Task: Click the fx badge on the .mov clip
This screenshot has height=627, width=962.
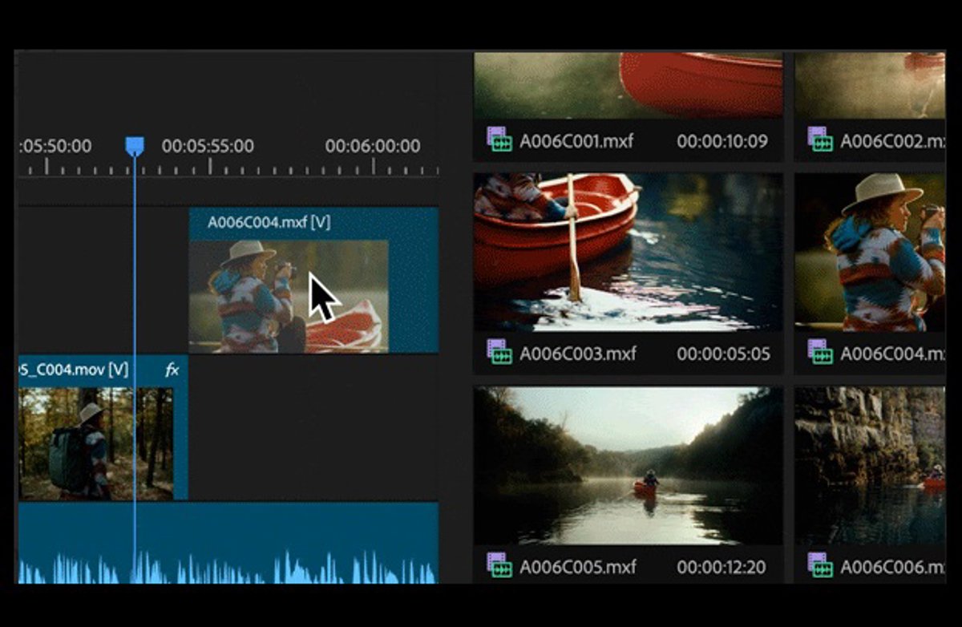Action: [172, 370]
